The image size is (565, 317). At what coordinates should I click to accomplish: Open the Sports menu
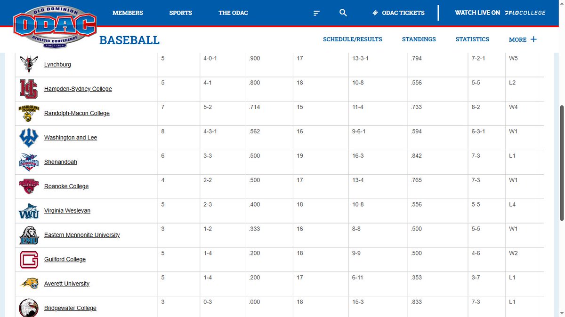181,13
